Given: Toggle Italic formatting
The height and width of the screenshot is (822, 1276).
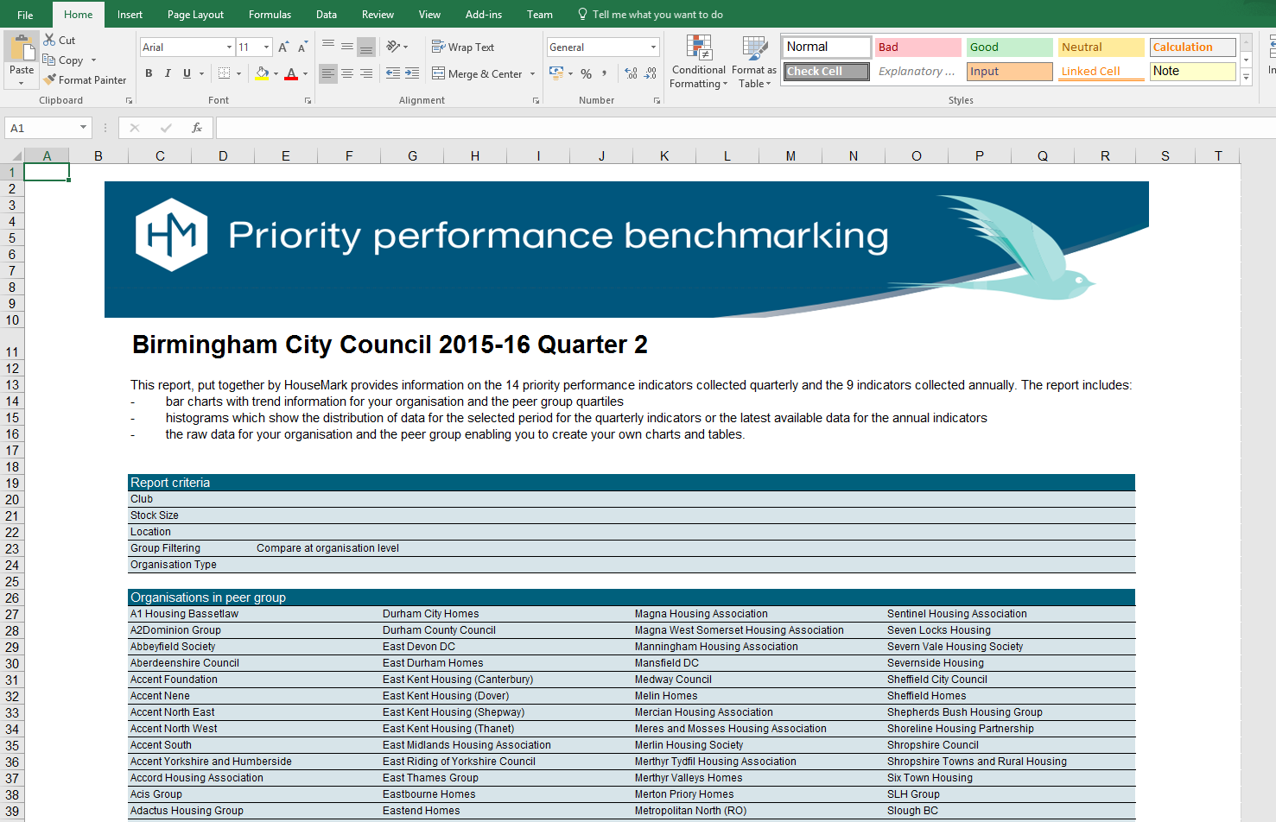Looking at the screenshot, I should tap(168, 73).
